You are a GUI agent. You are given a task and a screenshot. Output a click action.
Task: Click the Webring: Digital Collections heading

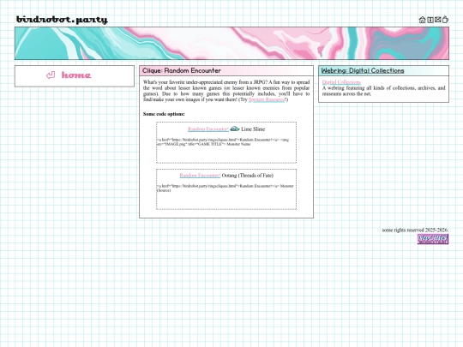[363, 70]
